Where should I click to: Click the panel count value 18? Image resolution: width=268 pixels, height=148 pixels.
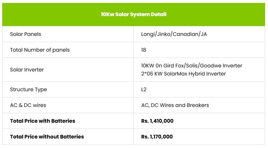[144, 50]
